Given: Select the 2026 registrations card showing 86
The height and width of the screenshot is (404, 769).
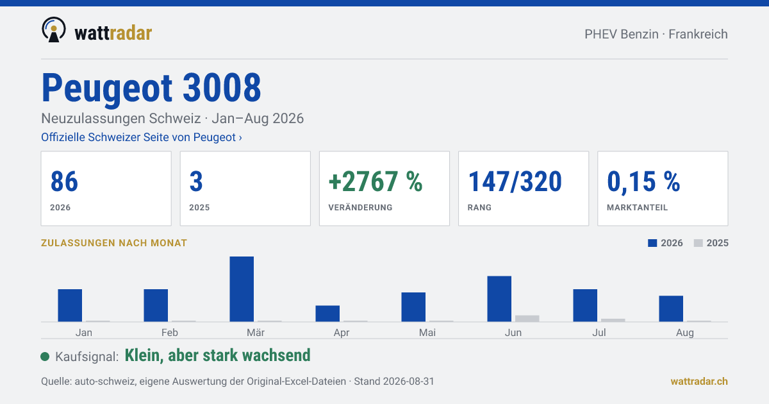Looking at the screenshot, I should [x=106, y=189].
